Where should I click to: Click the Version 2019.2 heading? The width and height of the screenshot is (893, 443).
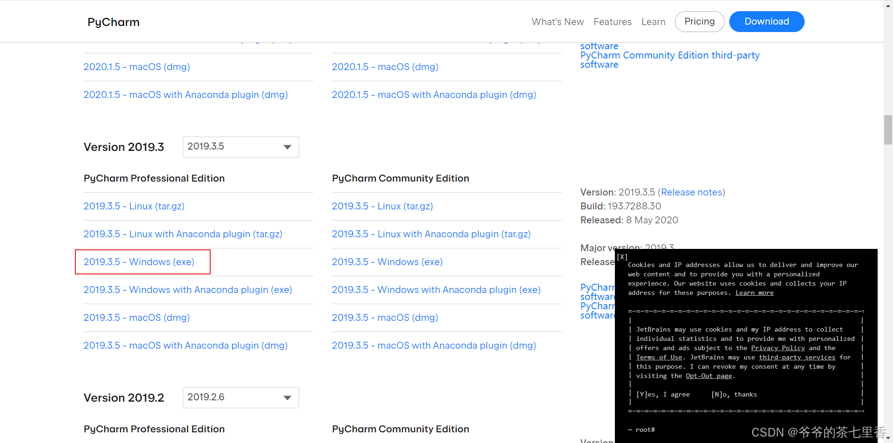(x=124, y=398)
